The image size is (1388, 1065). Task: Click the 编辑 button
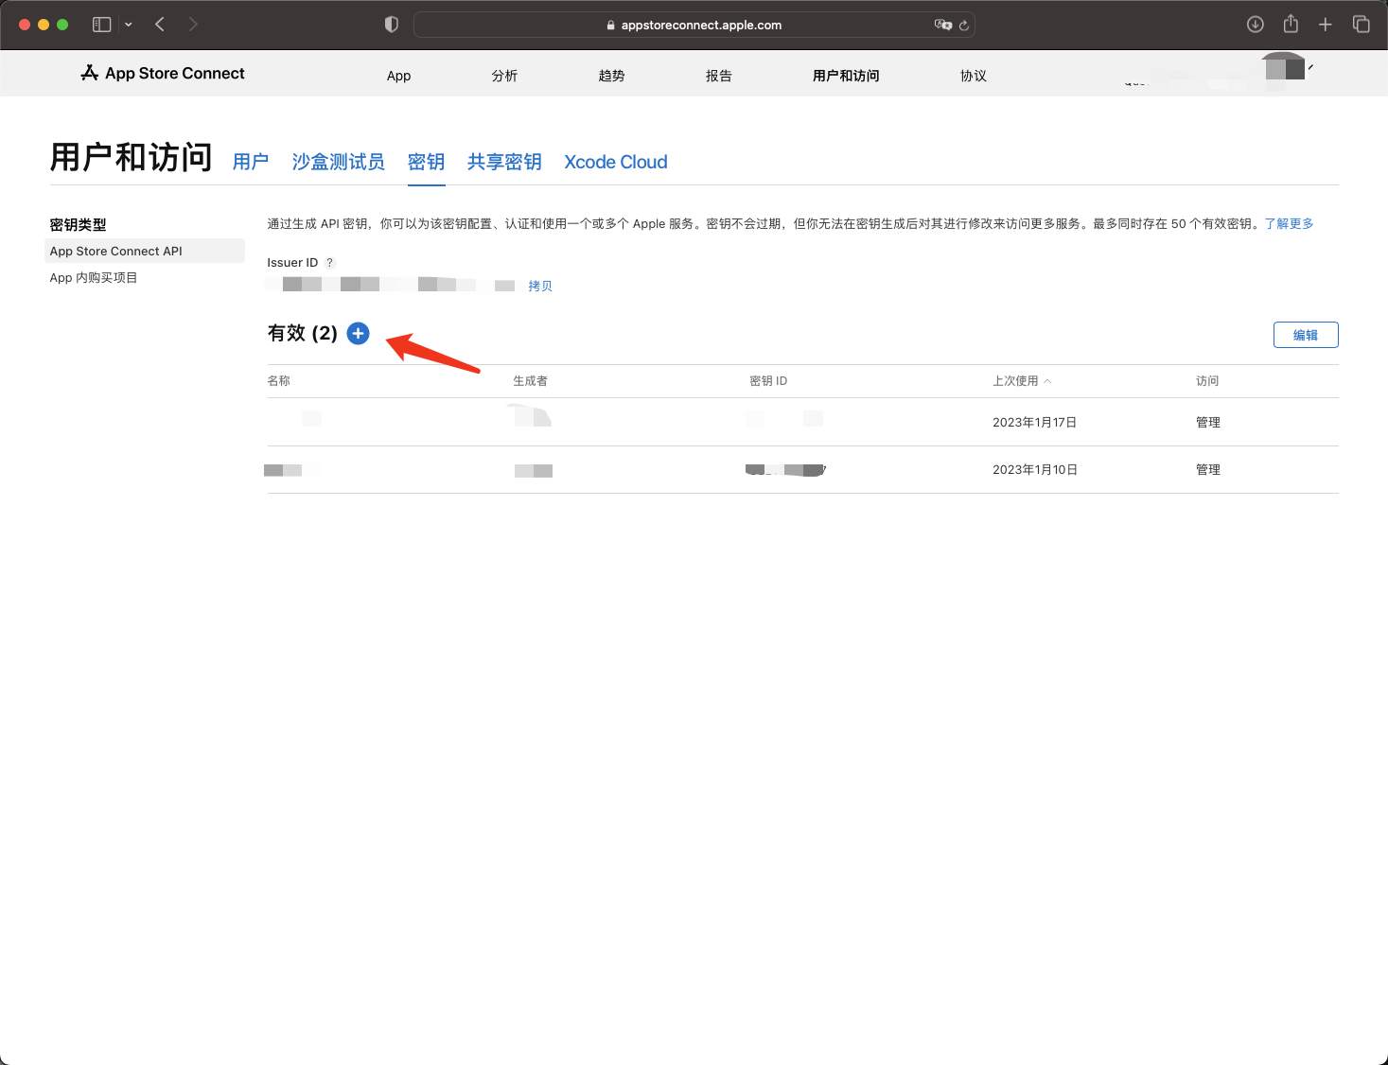point(1306,335)
